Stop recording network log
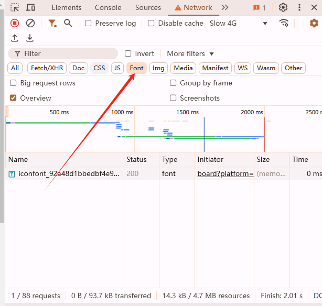The image size is (322, 306). coord(15,23)
